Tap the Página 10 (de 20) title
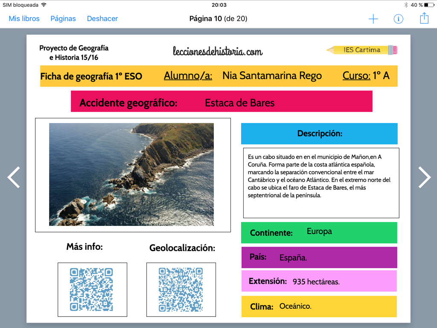The image size is (437, 328). coord(218,19)
